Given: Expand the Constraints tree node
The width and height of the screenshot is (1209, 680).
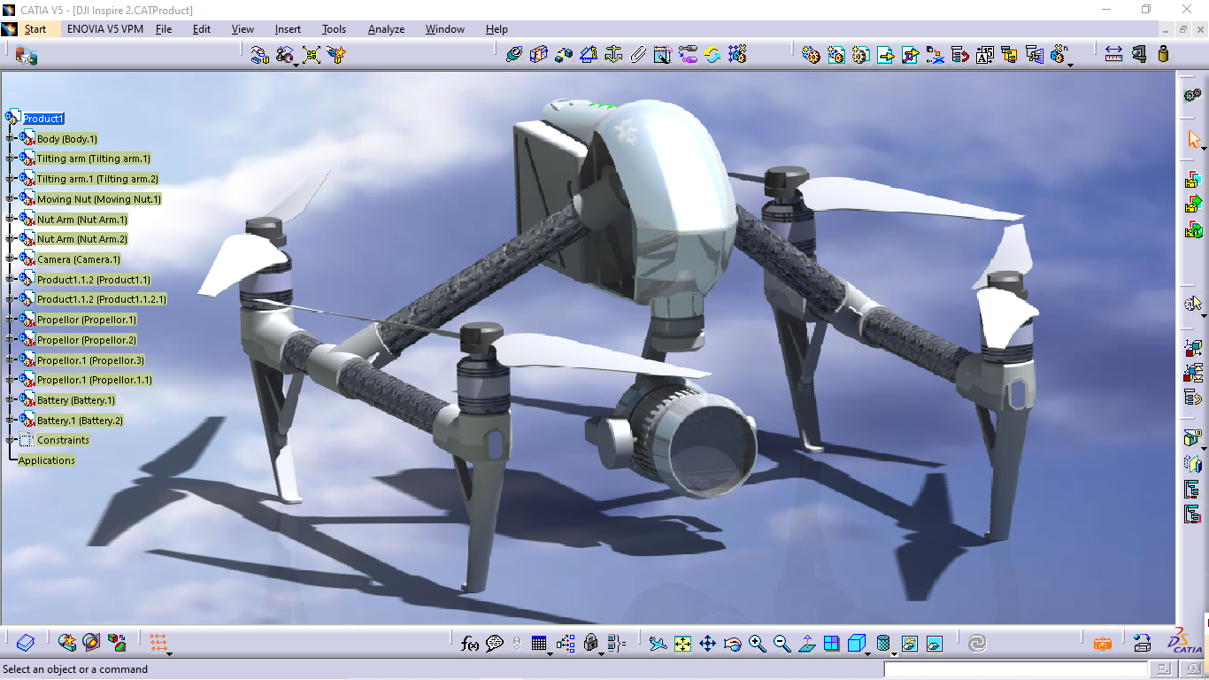Looking at the screenshot, I should point(11,440).
